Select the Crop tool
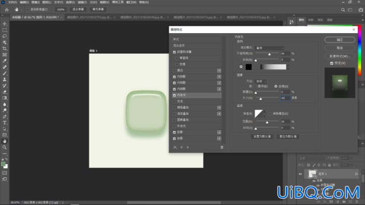The height and width of the screenshot is (205, 365). point(5,49)
